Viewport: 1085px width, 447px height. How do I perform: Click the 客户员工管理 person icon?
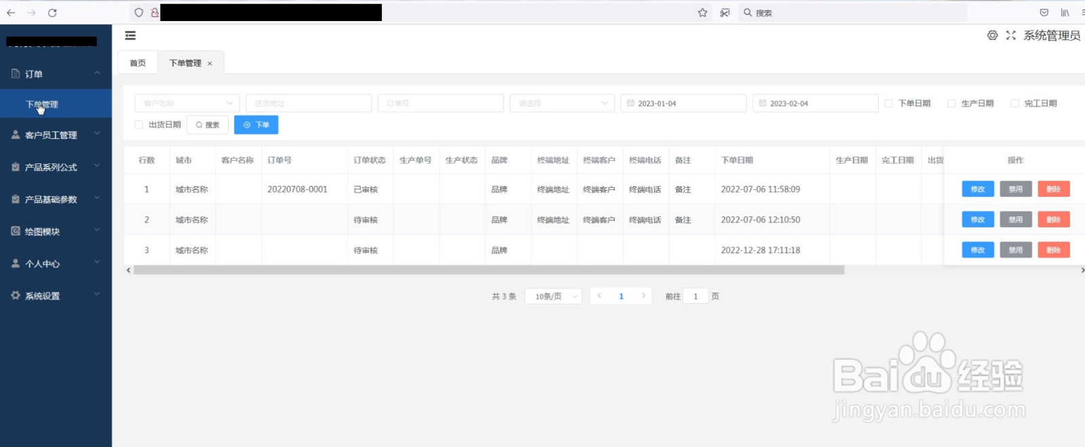pos(16,134)
